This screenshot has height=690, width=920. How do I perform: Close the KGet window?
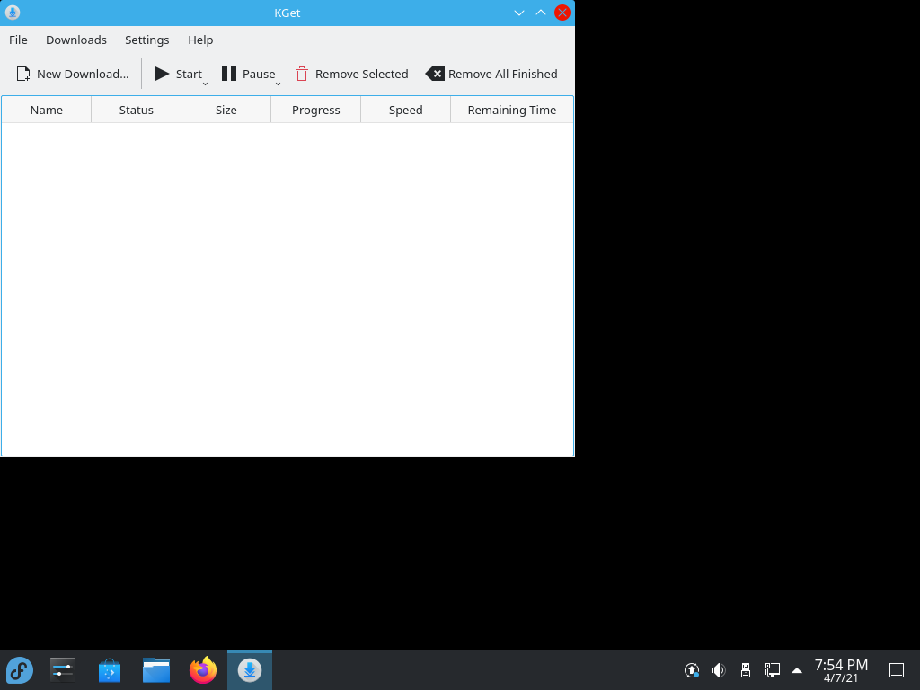(562, 13)
